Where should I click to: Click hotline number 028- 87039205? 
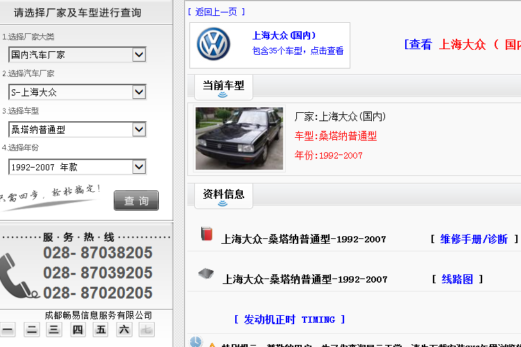tap(98, 273)
